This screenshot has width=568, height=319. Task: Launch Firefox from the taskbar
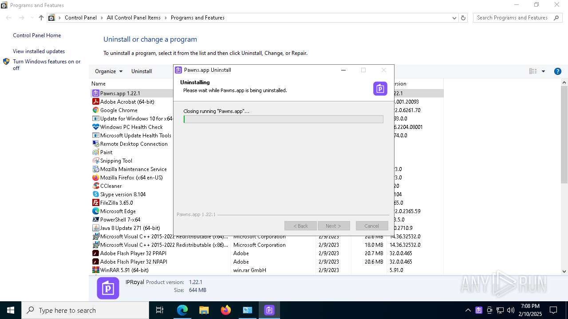tap(226, 310)
